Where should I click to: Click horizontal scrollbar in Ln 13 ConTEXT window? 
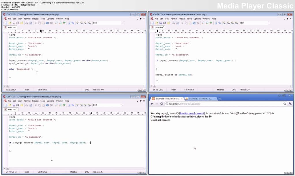[x=221, y=86]
